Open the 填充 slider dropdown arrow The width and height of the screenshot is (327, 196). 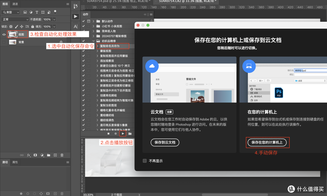click(x=54, y=27)
